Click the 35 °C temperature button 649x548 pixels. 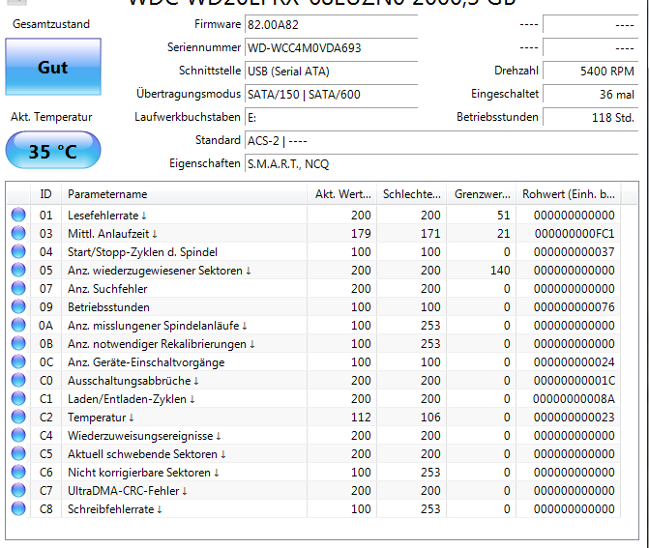click(x=53, y=150)
